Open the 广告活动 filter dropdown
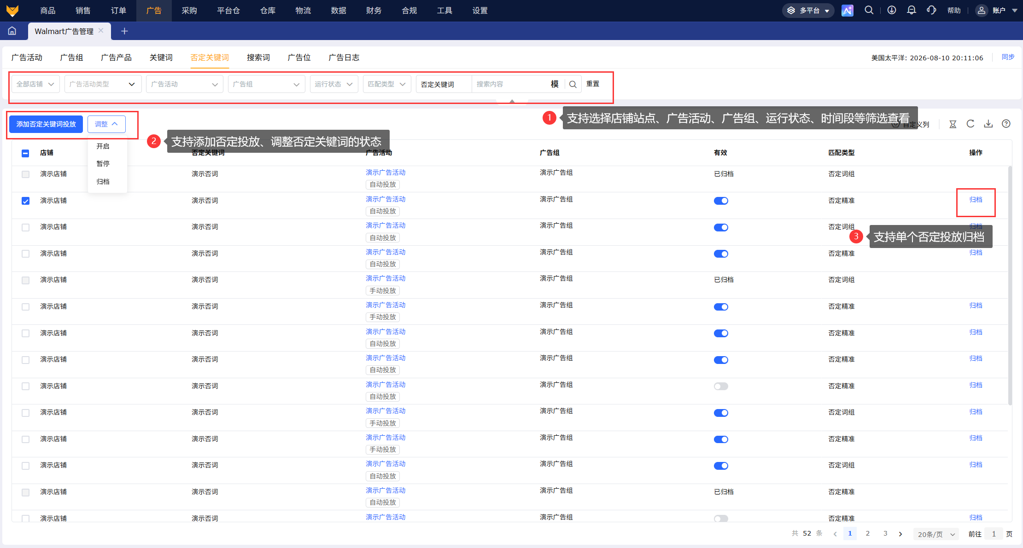 (x=184, y=84)
